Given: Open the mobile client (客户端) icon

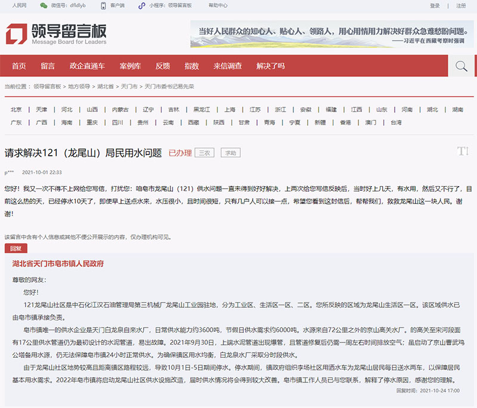Looking at the screenshot, I should click(x=98, y=5).
